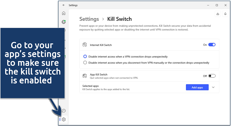The width and height of the screenshot is (231, 126).
Task: Turn on the App Kill Switch toggle
Action: coord(212,76)
